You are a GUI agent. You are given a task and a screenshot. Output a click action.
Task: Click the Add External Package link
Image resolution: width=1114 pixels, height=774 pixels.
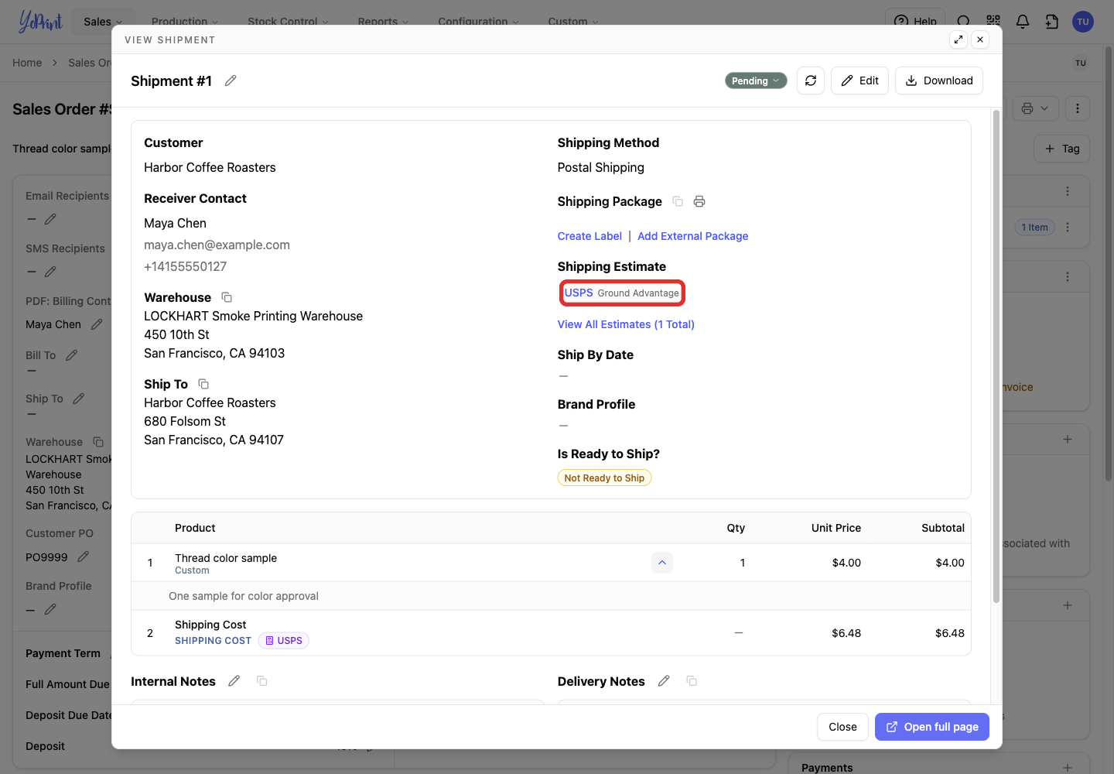[693, 236]
